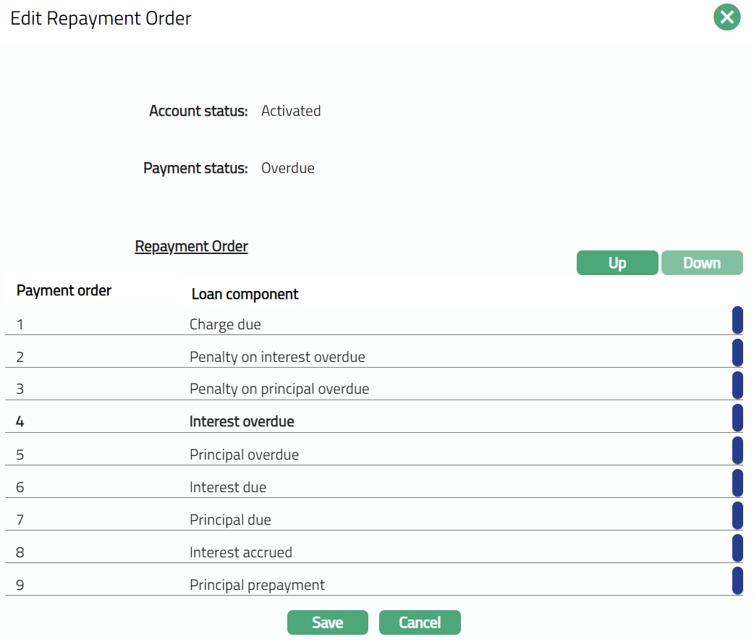The height and width of the screenshot is (642, 754).
Task: Select the bolded Interest overdue row
Action: (242, 422)
